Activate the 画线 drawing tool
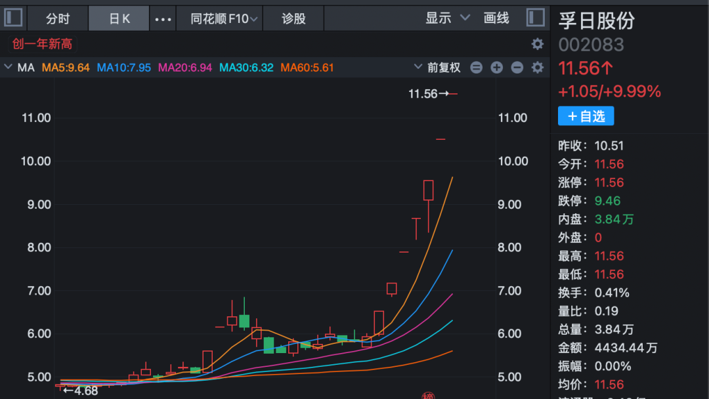This screenshot has width=709, height=399. [x=496, y=18]
